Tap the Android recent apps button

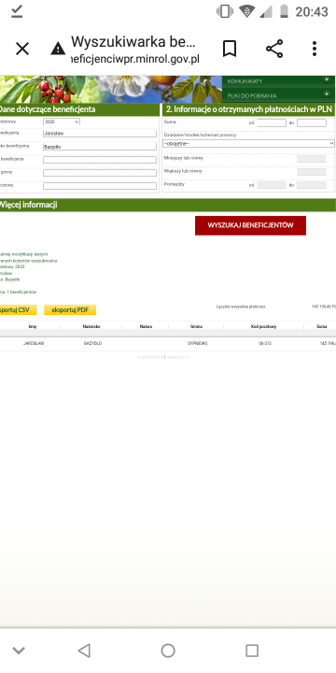click(x=252, y=651)
